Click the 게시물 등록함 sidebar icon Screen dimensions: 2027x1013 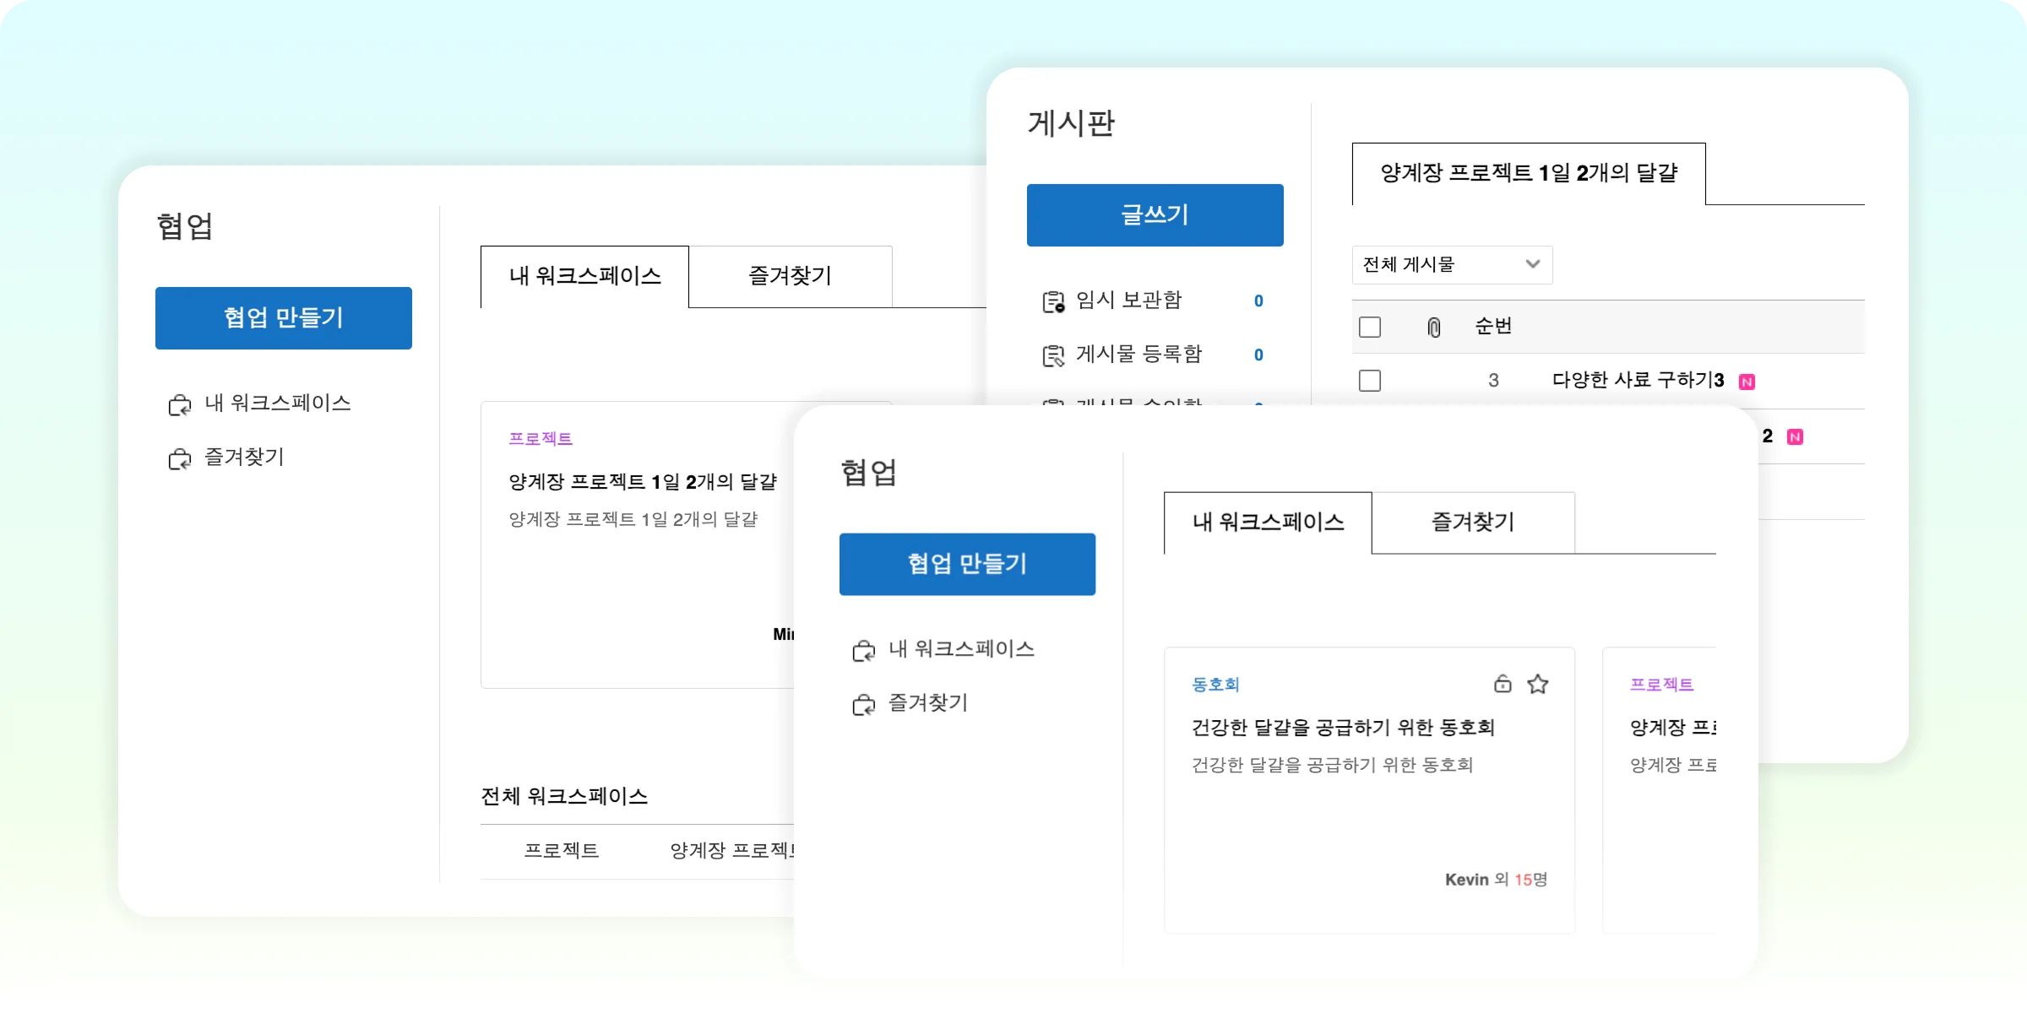pyautogui.click(x=1053, y=355)
